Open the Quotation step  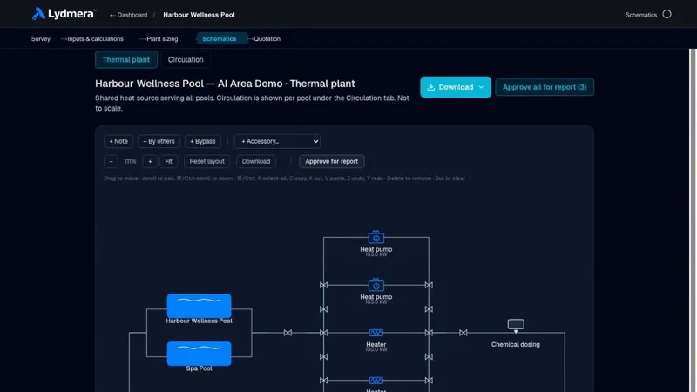pos(267,39)
